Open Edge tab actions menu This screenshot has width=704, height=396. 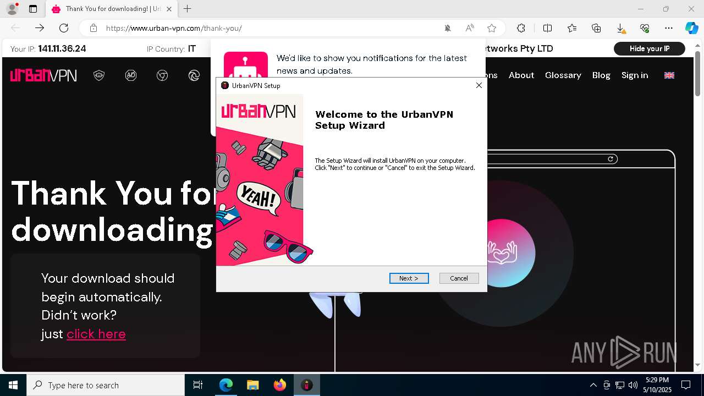coord(33,9)
